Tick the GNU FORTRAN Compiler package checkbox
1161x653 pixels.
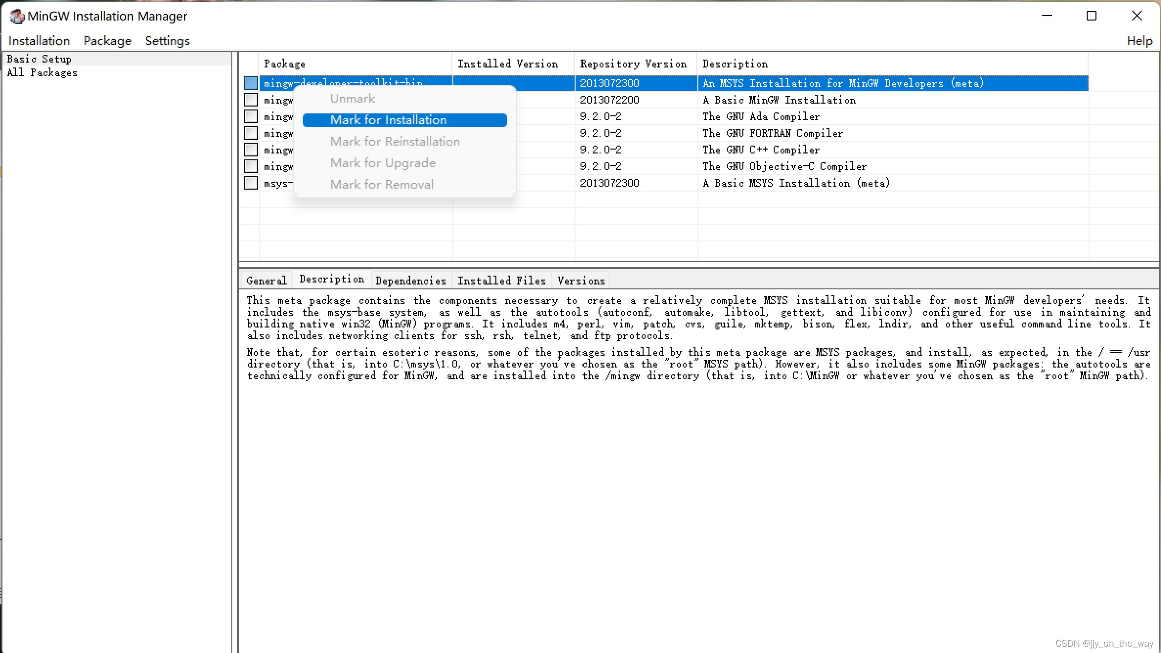point(251,133)
